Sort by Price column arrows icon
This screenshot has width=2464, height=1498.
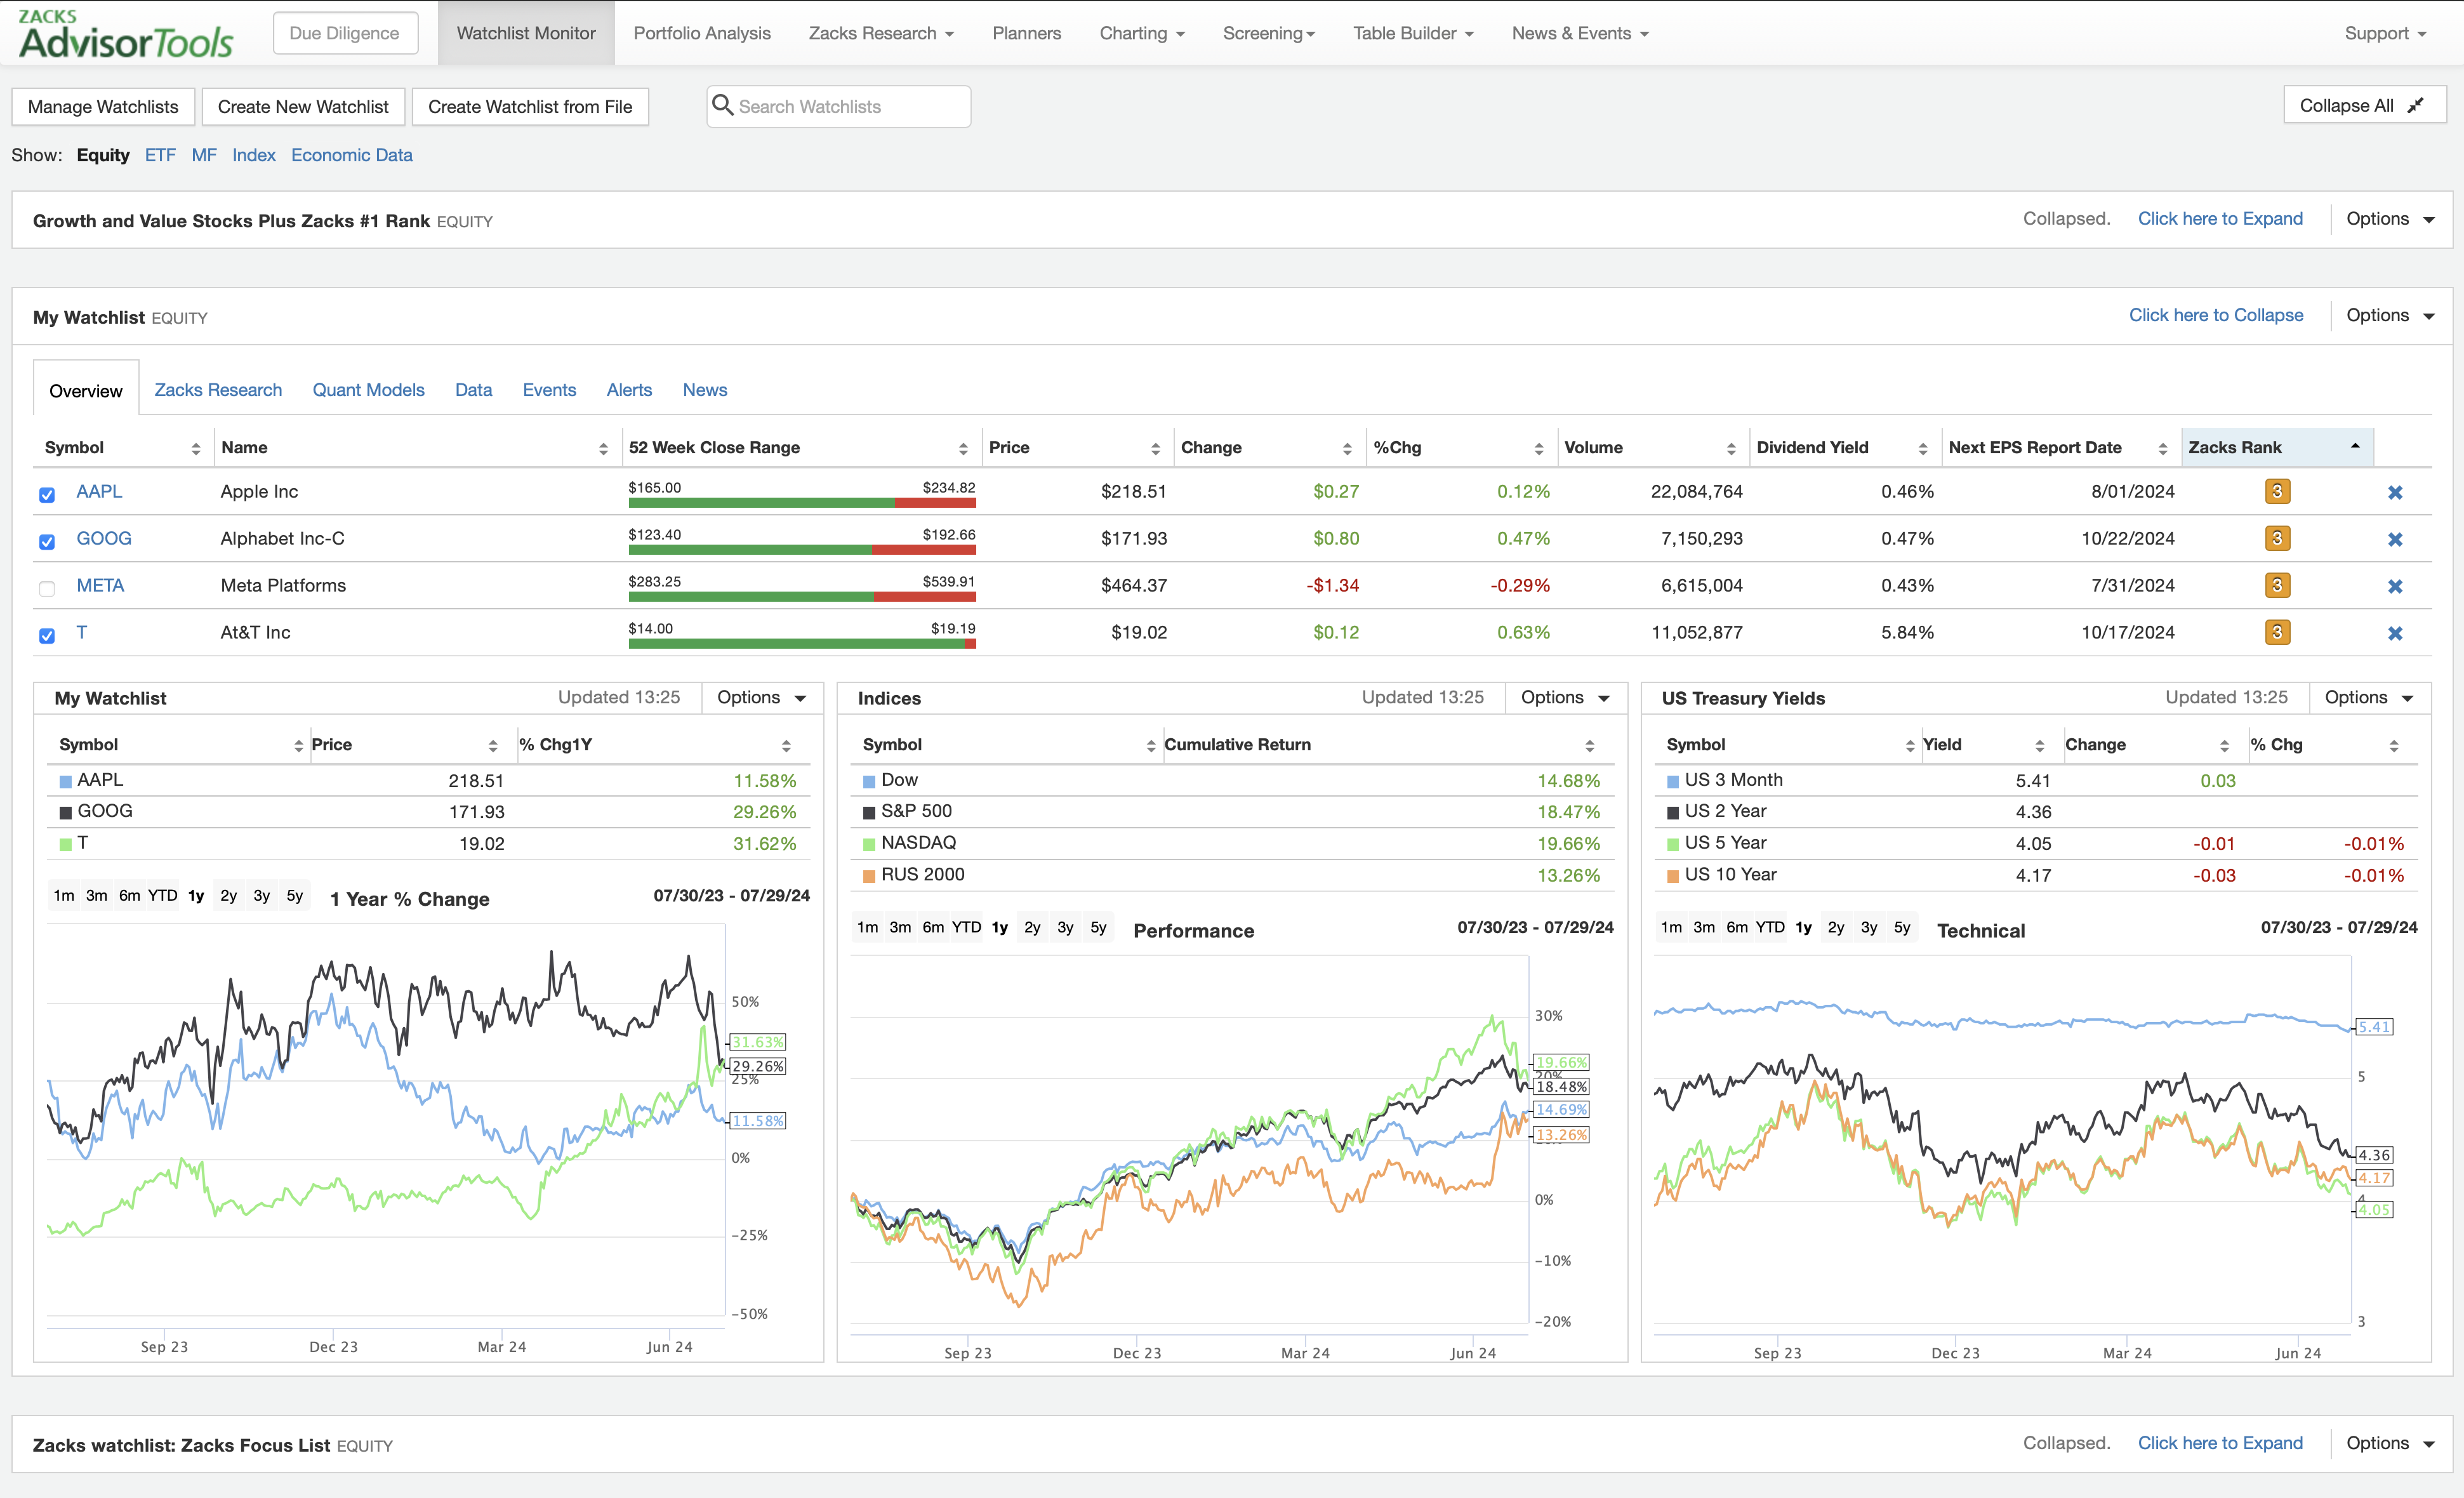1155,449
